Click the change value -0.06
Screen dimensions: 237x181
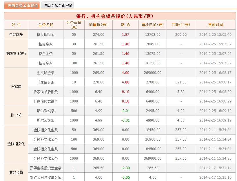pyautogui.click(x=125, y=177)
